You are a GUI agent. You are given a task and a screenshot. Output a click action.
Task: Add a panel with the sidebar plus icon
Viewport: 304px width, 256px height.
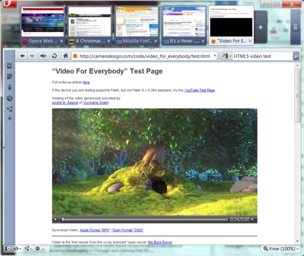[10, 119]
